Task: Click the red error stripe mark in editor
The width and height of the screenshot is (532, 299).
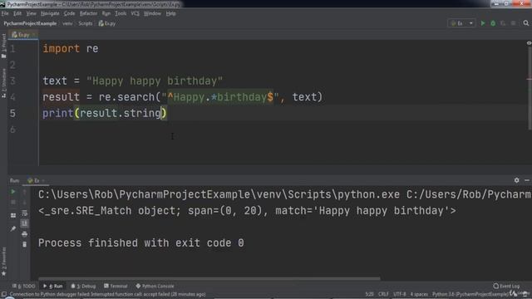Action: (x=529, y=80)
